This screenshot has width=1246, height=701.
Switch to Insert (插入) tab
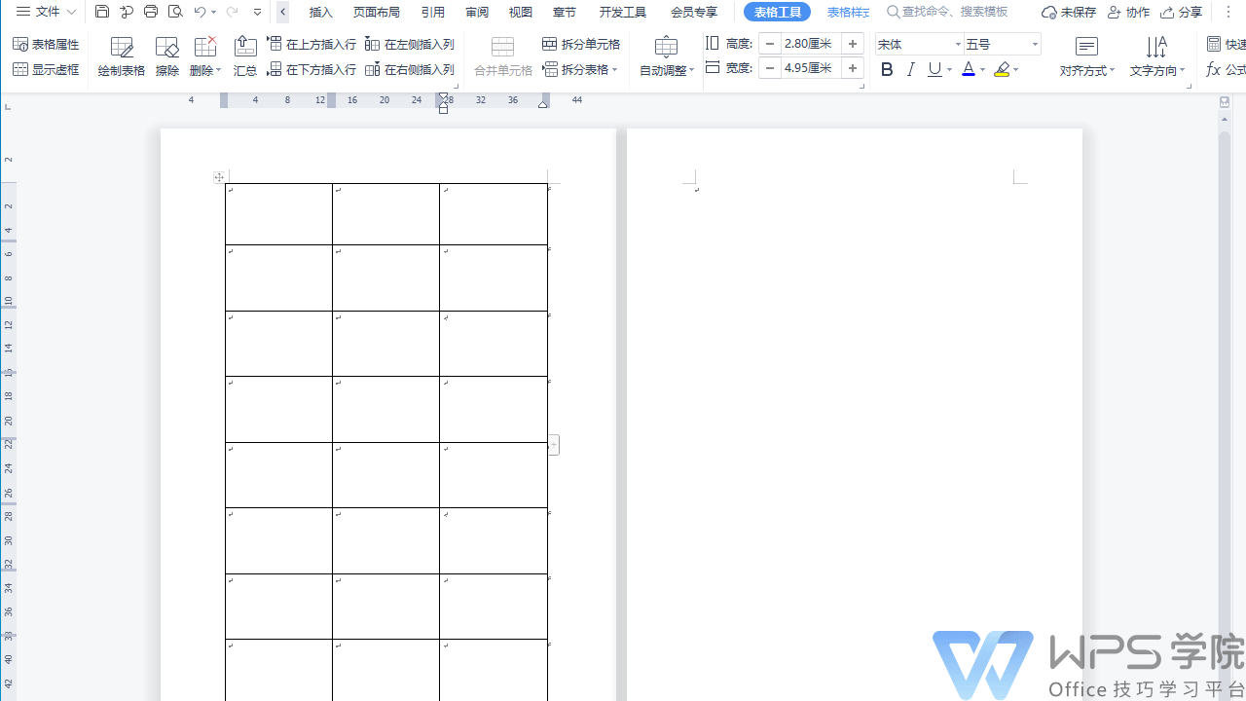321,13
